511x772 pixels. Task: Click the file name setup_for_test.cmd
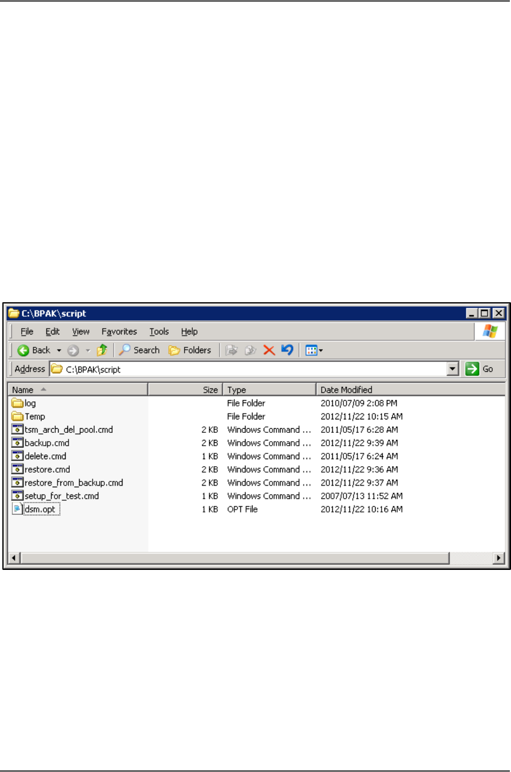pyautogui.click(x=62, y=497)
